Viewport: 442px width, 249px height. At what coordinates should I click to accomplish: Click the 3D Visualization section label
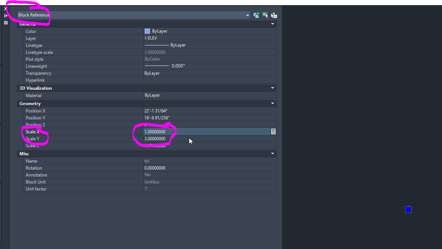coord(36,88)
